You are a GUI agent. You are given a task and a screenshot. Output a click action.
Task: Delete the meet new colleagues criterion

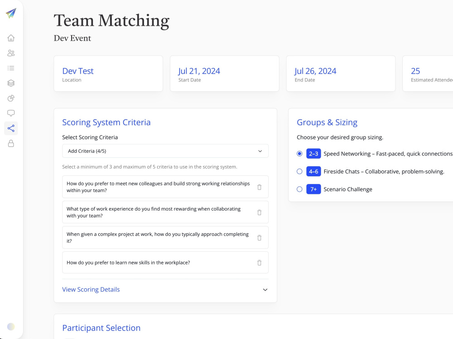pos(260,187)
